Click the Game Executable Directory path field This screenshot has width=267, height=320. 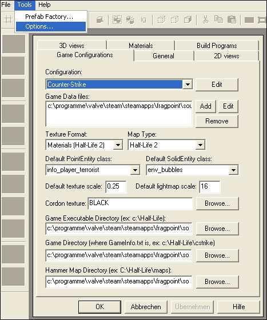point(119,229)
